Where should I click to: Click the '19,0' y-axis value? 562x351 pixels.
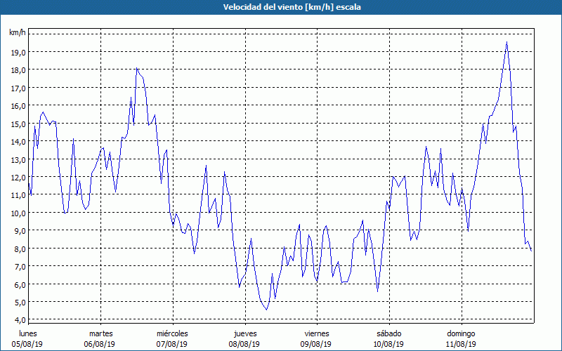coord(18,52)
